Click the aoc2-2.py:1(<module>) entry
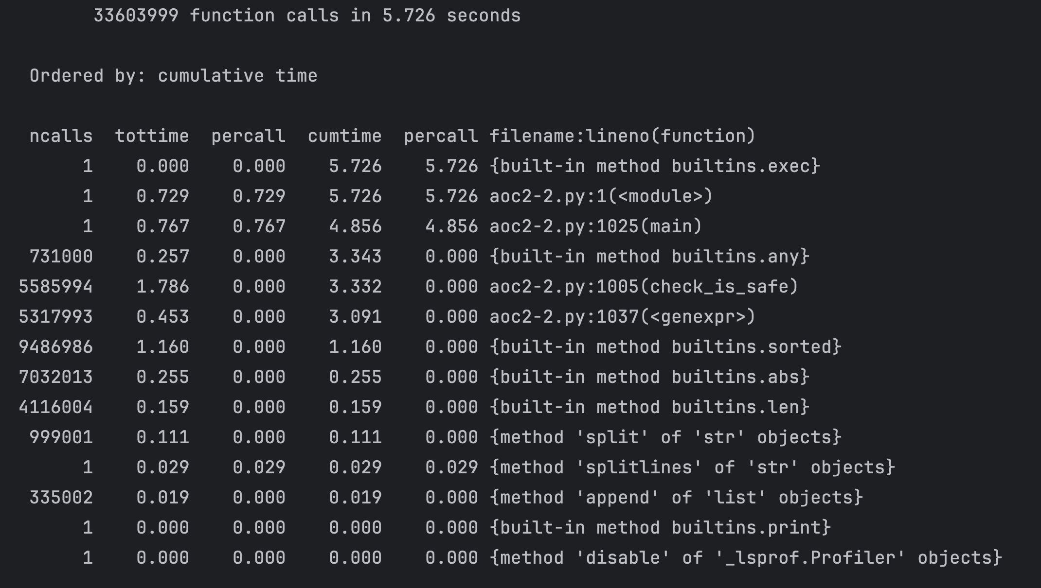 click(601, 196)
